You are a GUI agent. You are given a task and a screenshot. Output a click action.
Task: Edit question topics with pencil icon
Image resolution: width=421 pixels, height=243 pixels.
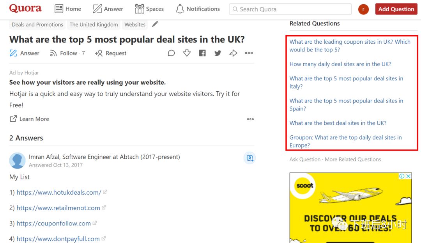[155, 24]
